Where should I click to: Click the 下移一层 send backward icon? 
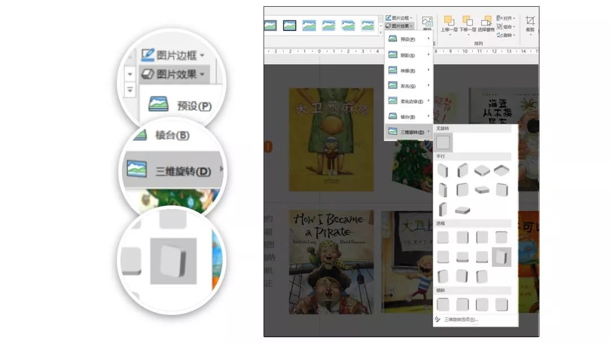click(x=467, y=21)
